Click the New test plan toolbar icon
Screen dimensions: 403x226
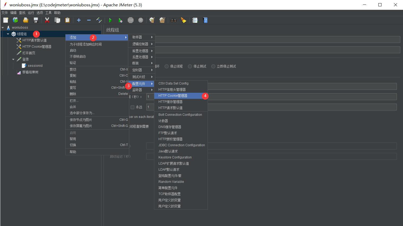coord(6,20)
